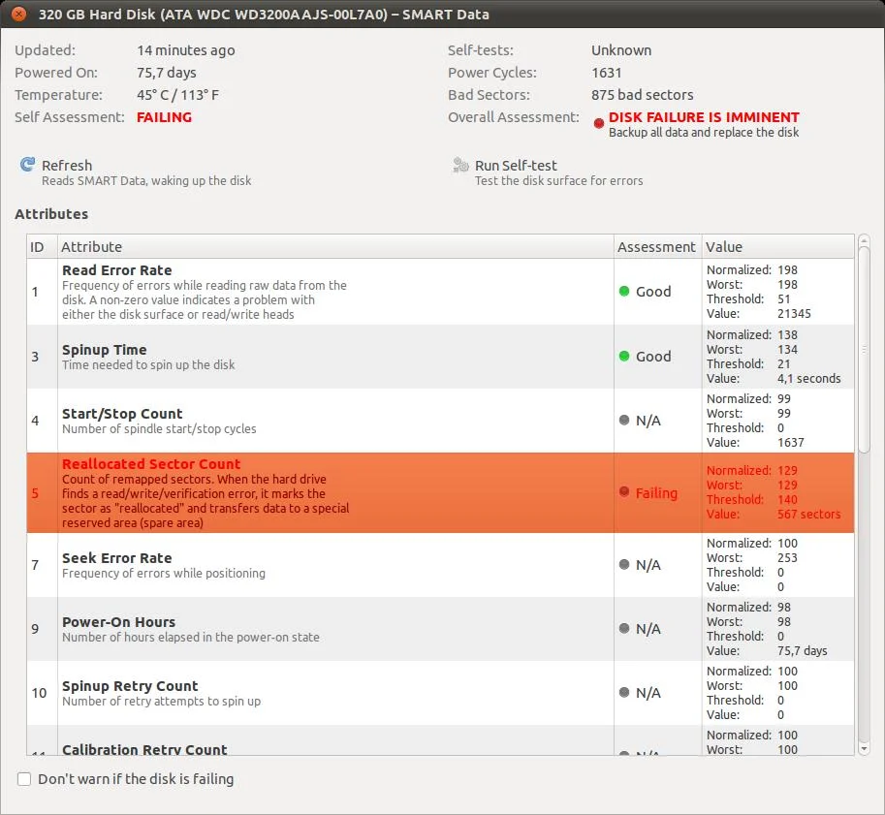Click the red disk failure indicator dot
The image size is (885, 815).
coord(599,123)
